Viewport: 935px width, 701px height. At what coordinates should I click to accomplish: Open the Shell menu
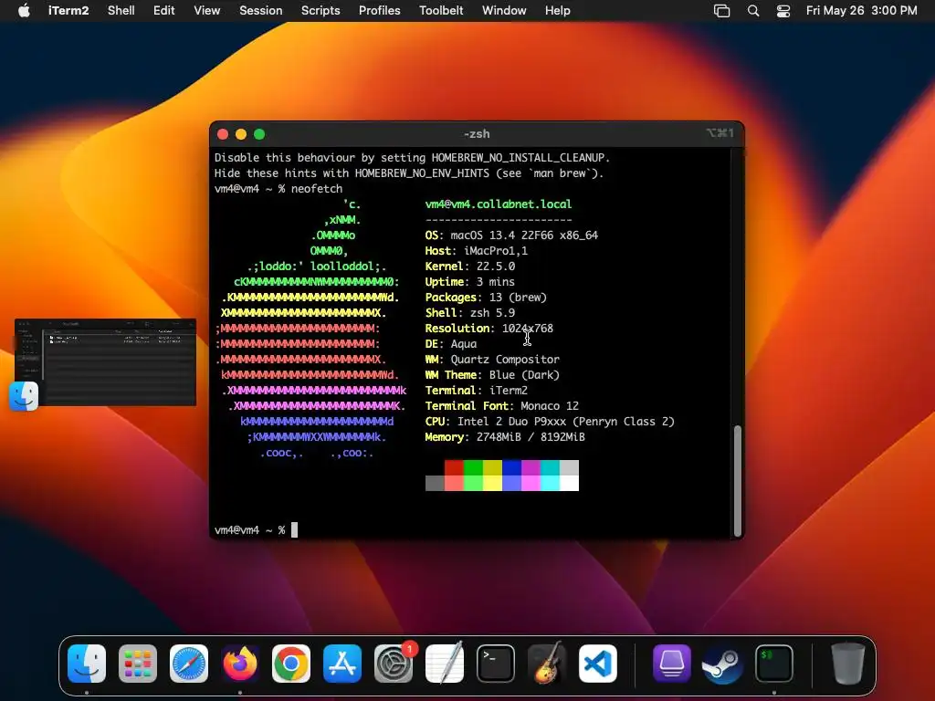(x=121, y=11)
